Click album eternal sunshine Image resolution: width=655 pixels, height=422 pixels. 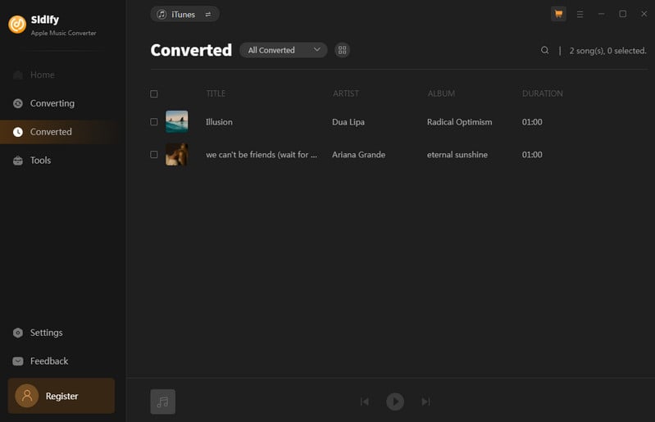point(457,154)
